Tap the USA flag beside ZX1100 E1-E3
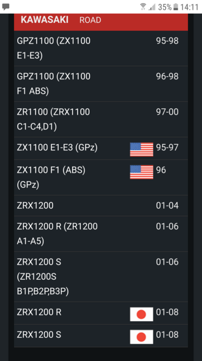 coord(142,149)
